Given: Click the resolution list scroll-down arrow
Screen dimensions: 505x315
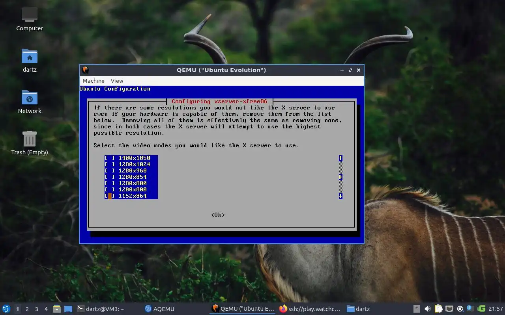Looking at the screenshot, I should [x=340, y=196].
